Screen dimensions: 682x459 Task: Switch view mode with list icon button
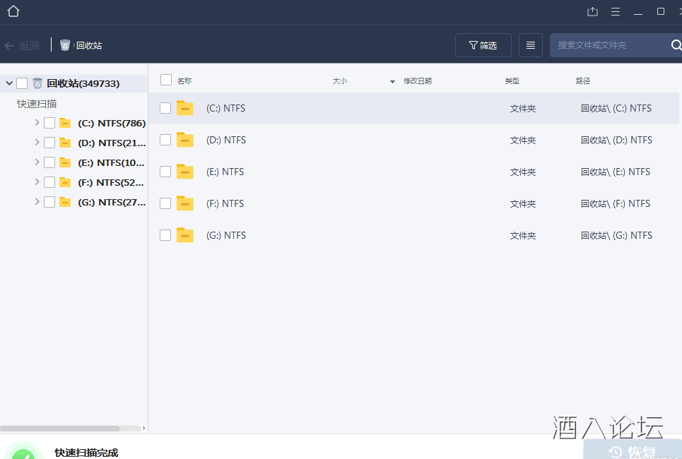point(531,45)
